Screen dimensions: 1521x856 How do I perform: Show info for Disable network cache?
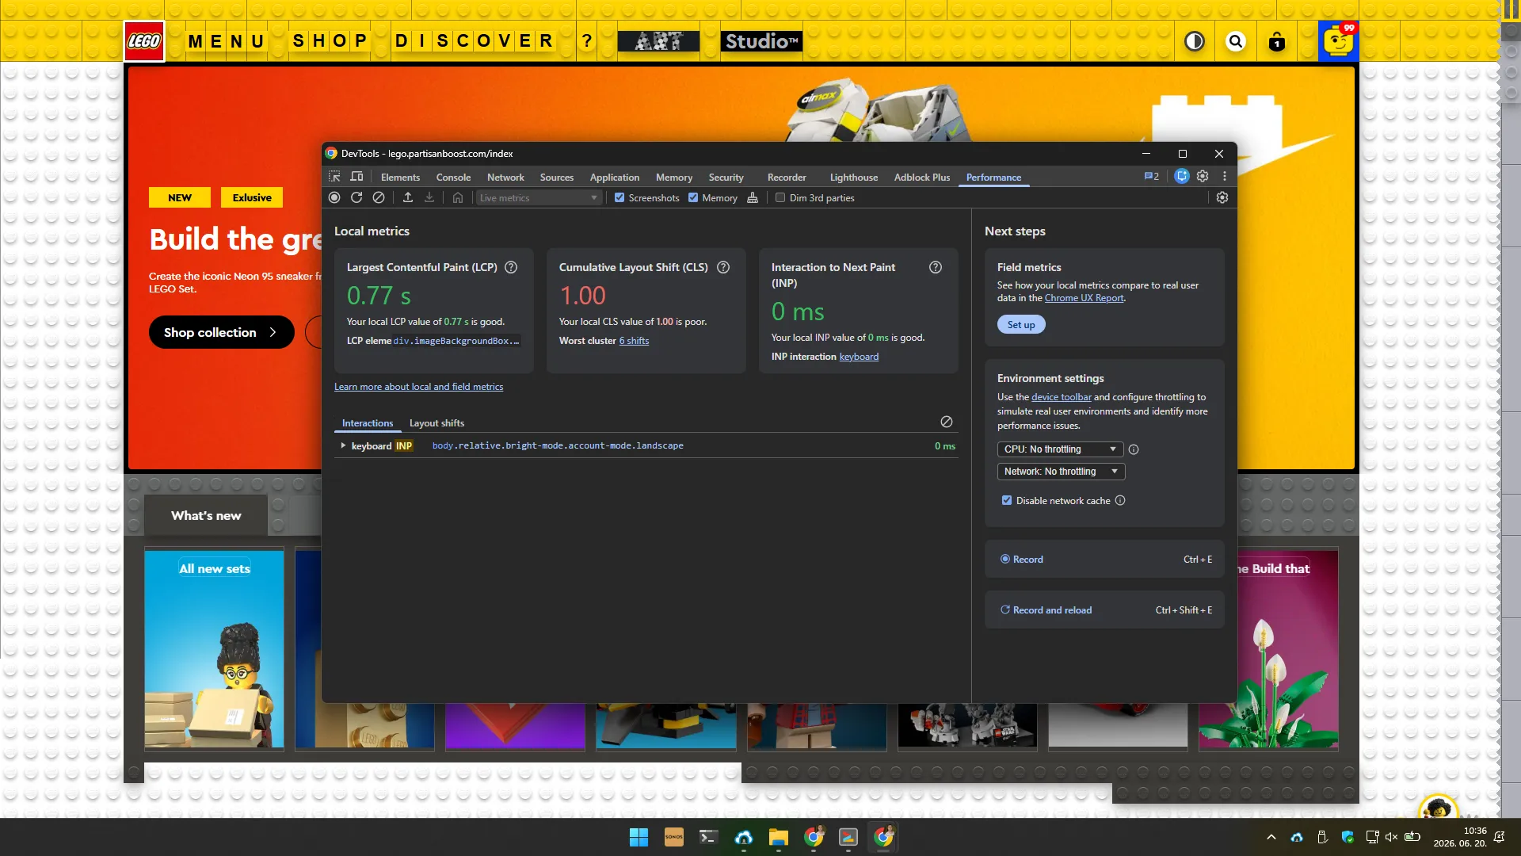point(1120,500)
